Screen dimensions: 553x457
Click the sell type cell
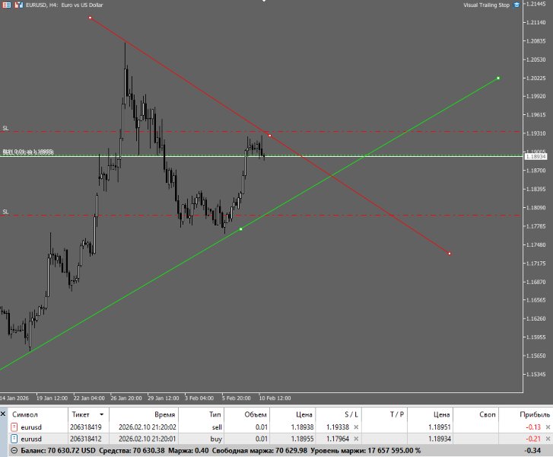pos(217,427)
